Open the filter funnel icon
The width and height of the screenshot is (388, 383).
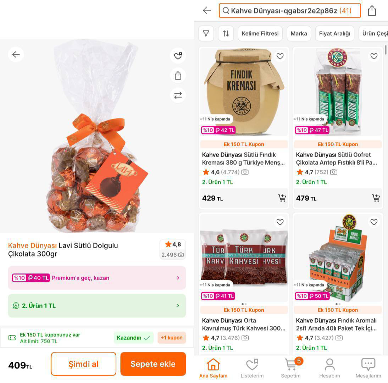206,33
